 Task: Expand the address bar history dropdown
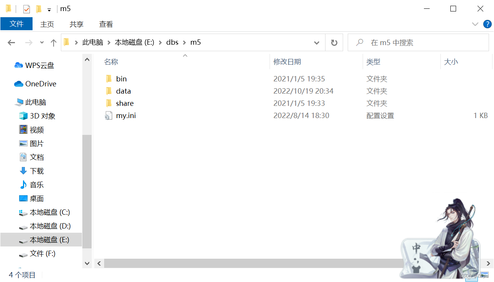coord(317,42)
